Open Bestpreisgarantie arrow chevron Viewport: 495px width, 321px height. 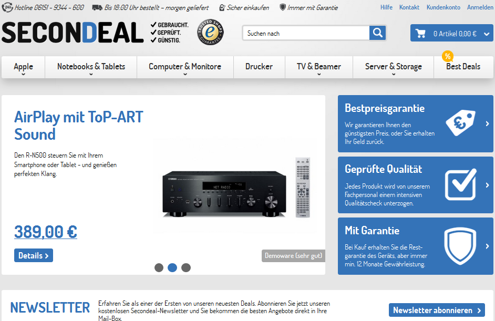(487, 124)
